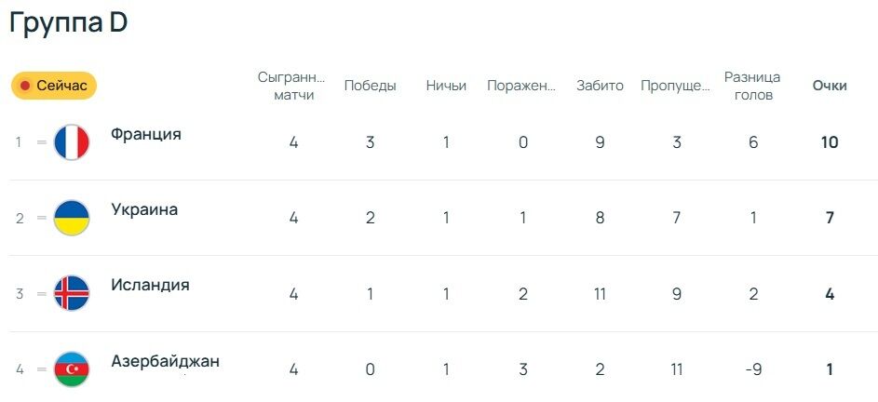The height and width of the screenshot is (402, 878).
Task: Click France's 10 points value
Action: [x=829, y=142]
